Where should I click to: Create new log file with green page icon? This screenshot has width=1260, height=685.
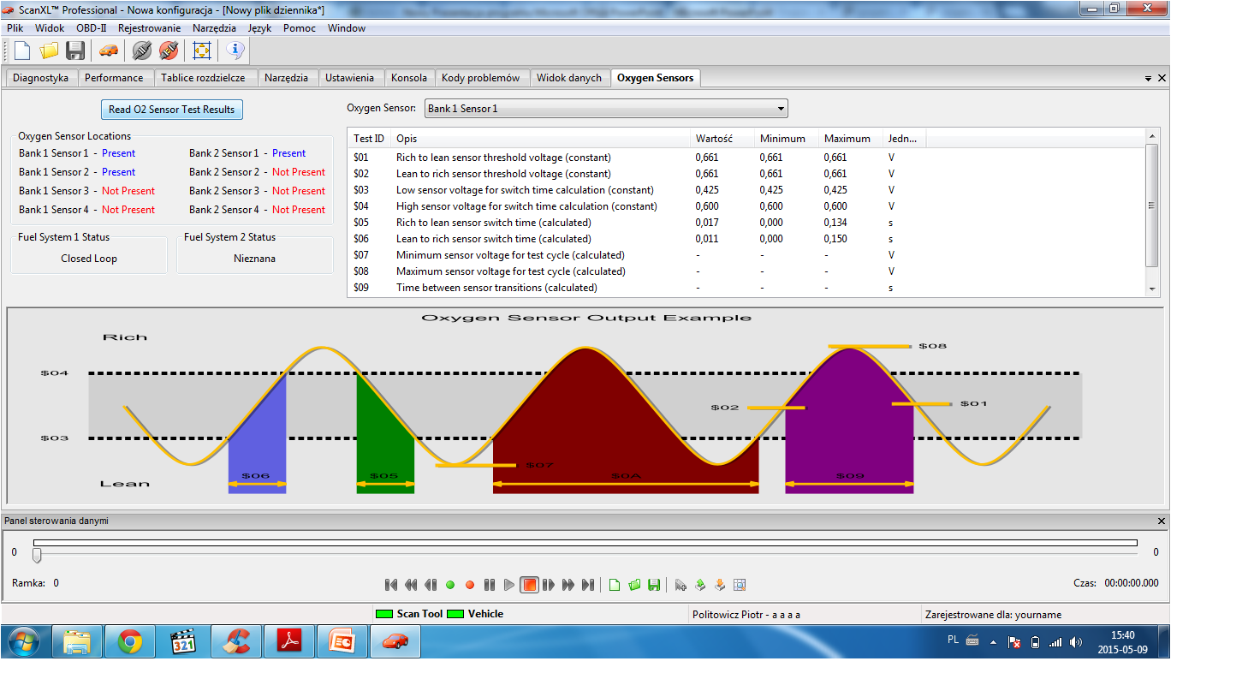pyautogui.click(x=615, y=585)
